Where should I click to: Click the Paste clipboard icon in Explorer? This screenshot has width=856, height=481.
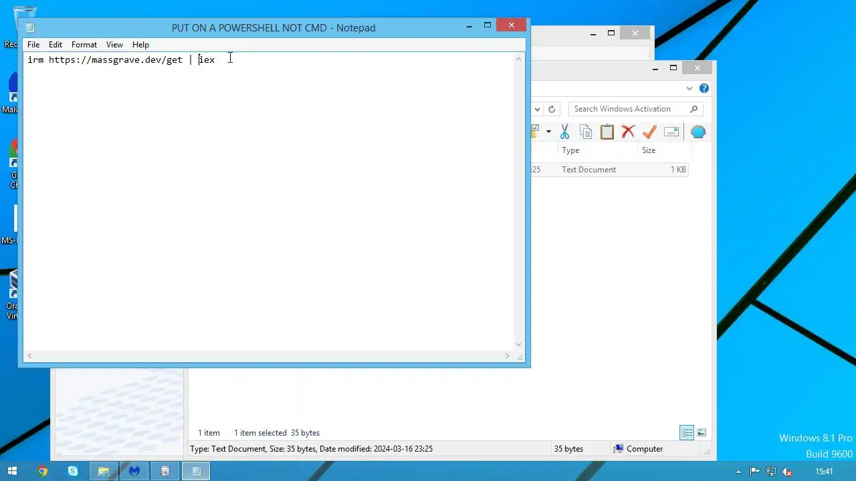click(x=607, y=132)
